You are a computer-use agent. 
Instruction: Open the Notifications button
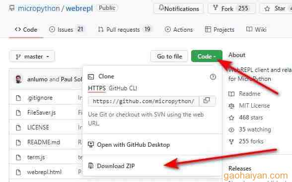pyautogui.click(x=178, y=8)
